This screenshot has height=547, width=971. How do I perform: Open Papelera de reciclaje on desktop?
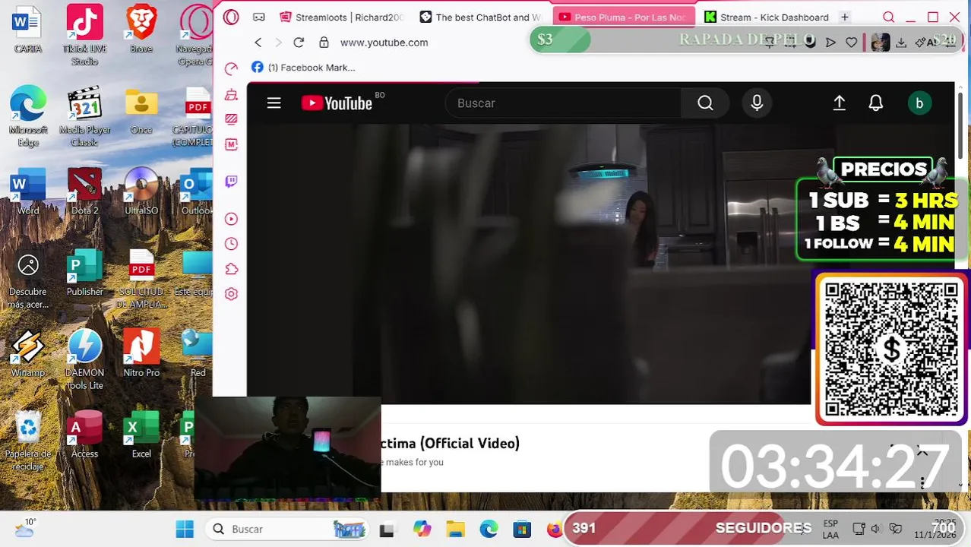28,442
